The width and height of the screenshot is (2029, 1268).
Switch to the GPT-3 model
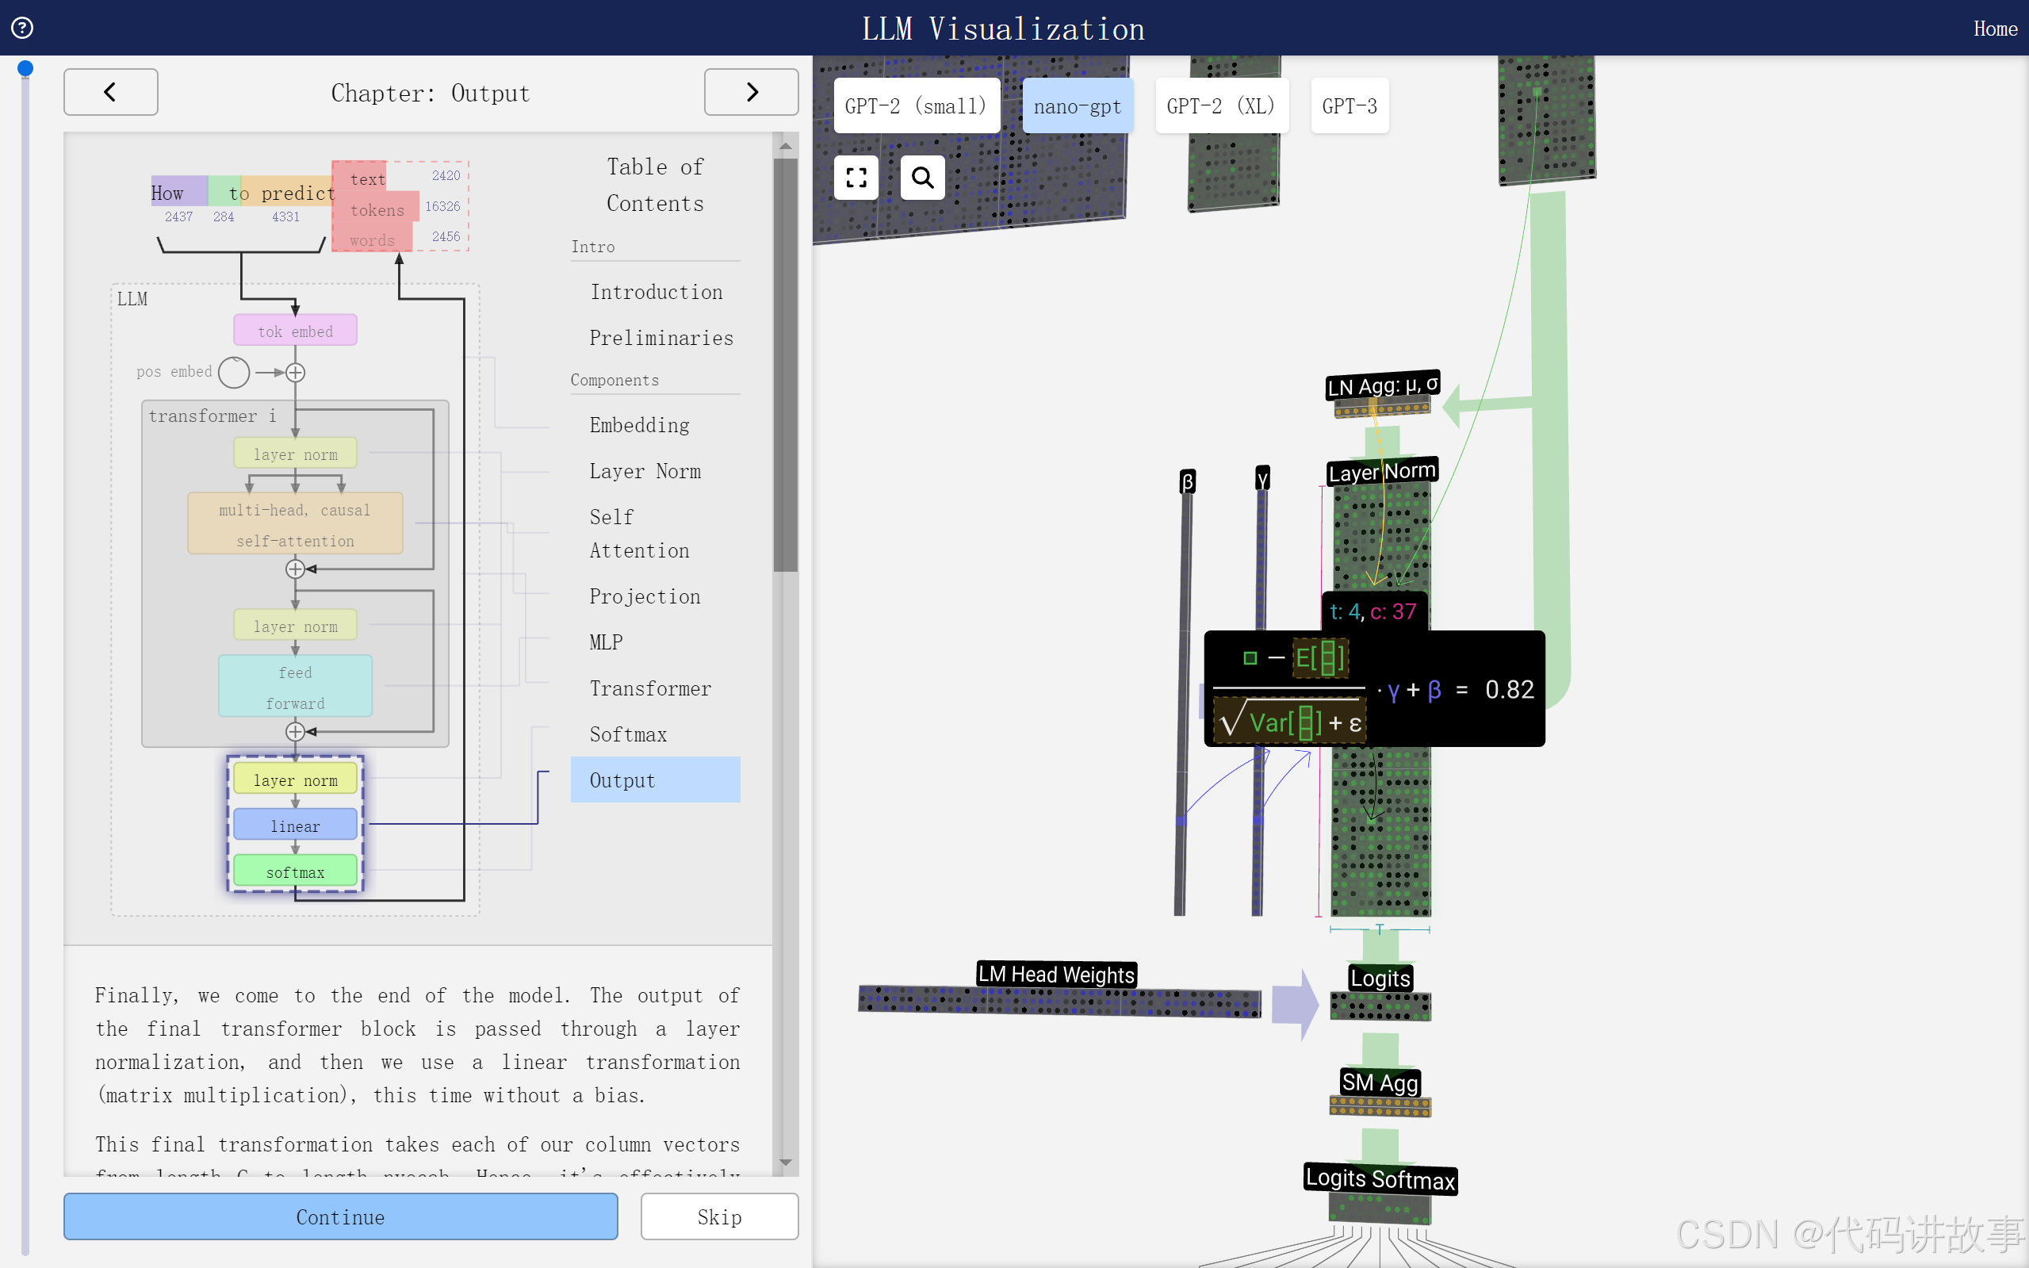click(x=1348, y=105)
